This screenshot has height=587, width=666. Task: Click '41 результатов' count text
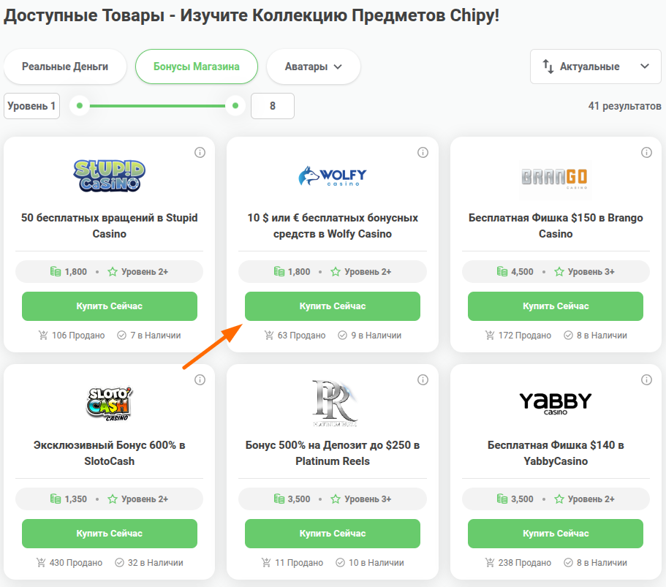[x=624, y=106]
